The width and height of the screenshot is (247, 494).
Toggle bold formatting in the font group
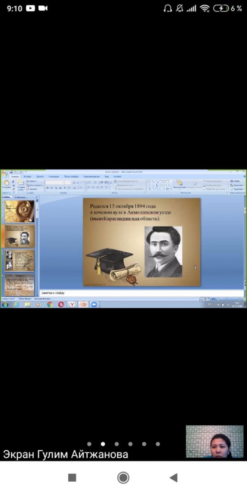point(48,188)
